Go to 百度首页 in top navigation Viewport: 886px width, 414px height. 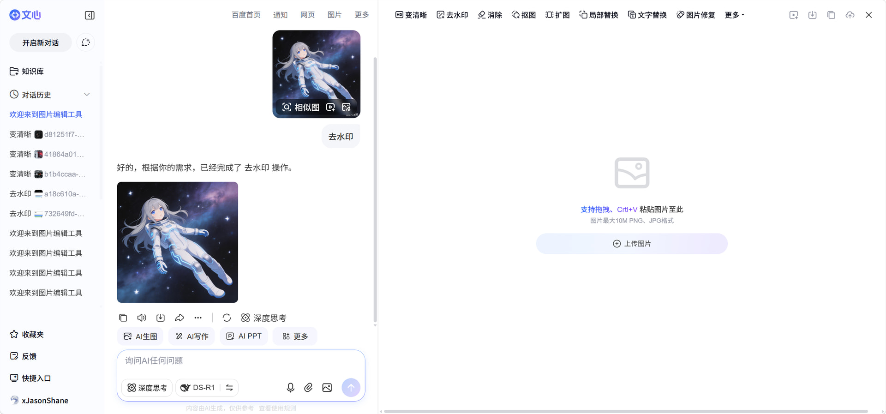coord(246,15)
